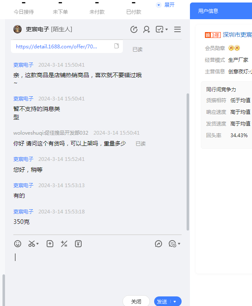Expand the screenshot scissors dropdown arrow
The height and width of the screenshot is (306, 252).
[x=38, y=244]
